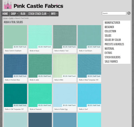
Task: Open Precuts & Bundles sidebar category
Action: 114,44
